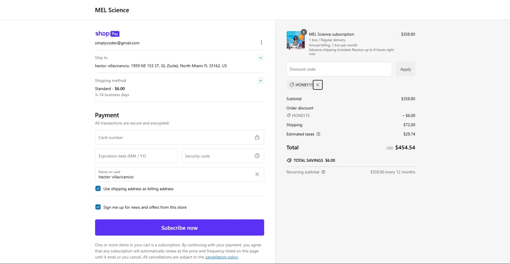The height and width of the screenshot is (264, 510).
Task: Open the three-dot account options menu
Action: tap(261, 42)
